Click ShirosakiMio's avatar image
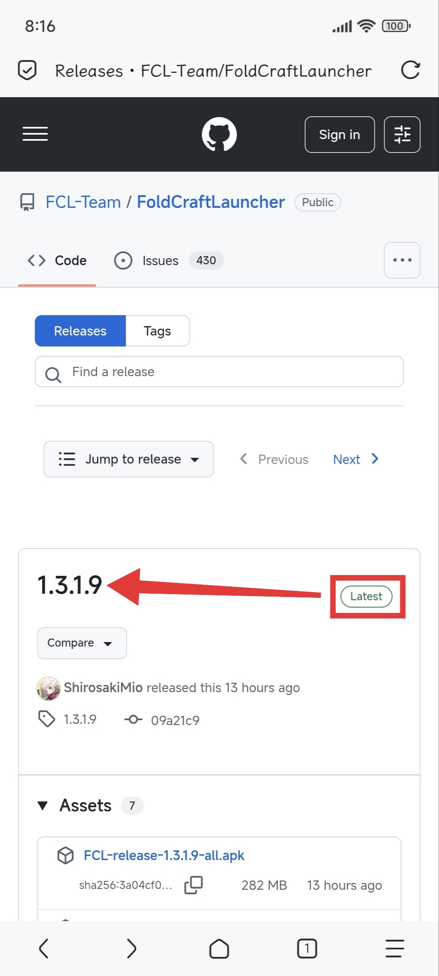 [x=49, y=688]
